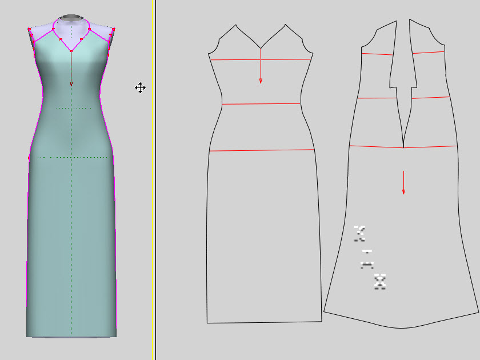Select the V-neck point on the front pattern
Screen dimensions: 480x360
[261, 49]
